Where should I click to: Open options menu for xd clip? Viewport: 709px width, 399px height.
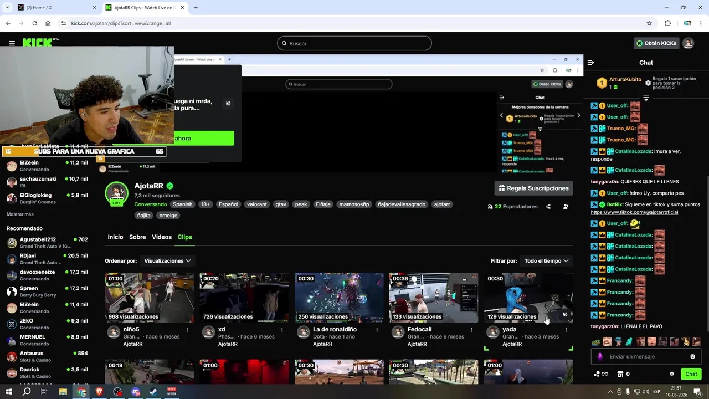282,330
